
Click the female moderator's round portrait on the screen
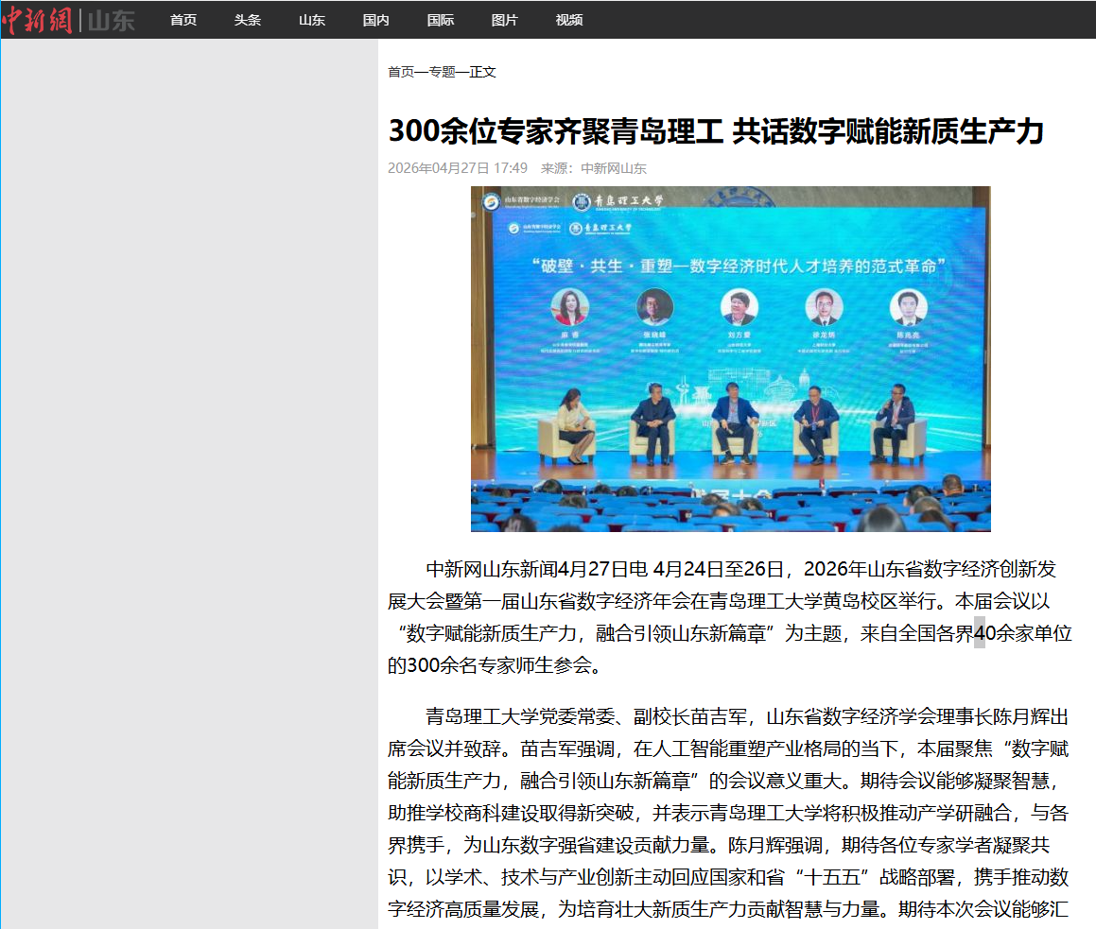click(570, 307)
